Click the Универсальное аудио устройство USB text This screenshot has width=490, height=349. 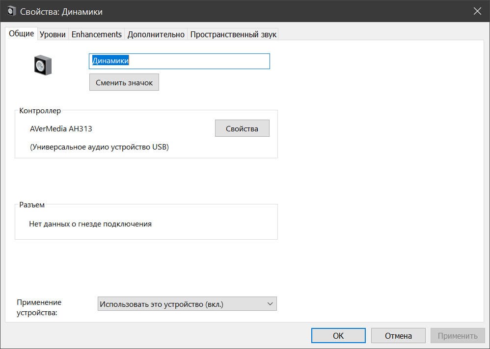(99, 147)
